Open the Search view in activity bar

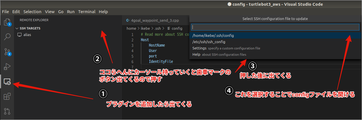[x=7, y=37]
